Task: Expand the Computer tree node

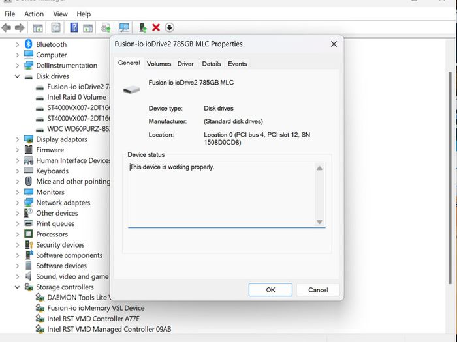Action: coord(17,55)
